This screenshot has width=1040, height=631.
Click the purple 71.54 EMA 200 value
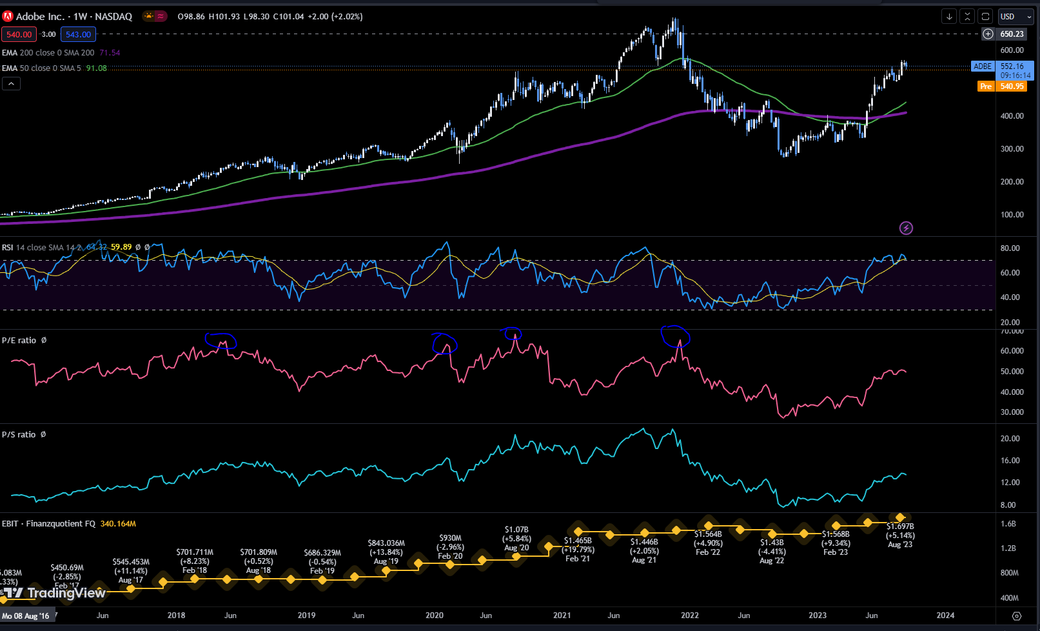(110, 53)
